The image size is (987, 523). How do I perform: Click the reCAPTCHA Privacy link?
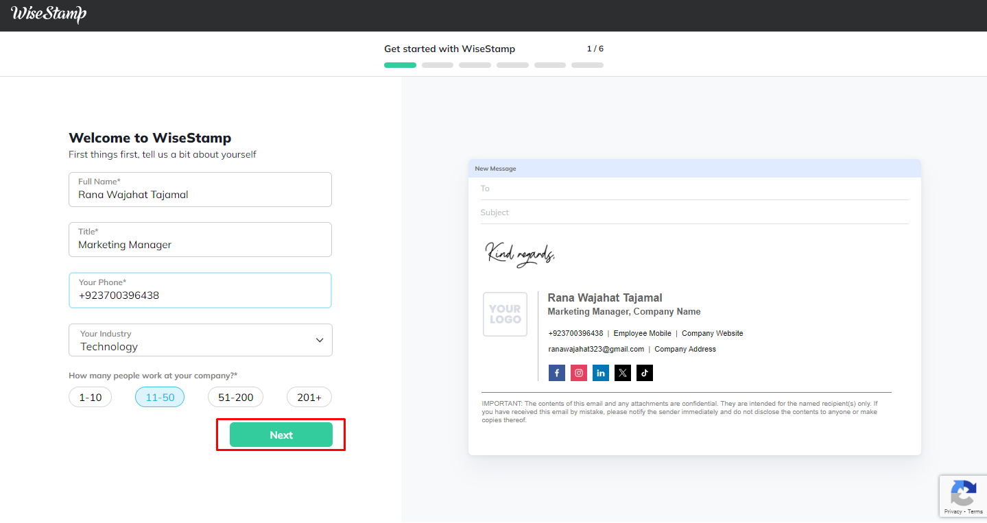click(953, 511)
